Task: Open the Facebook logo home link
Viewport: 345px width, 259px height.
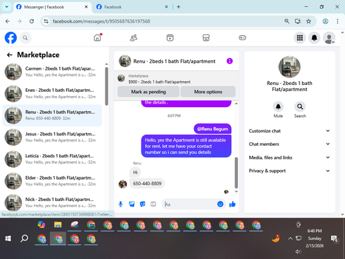Action: click(10, 38)
